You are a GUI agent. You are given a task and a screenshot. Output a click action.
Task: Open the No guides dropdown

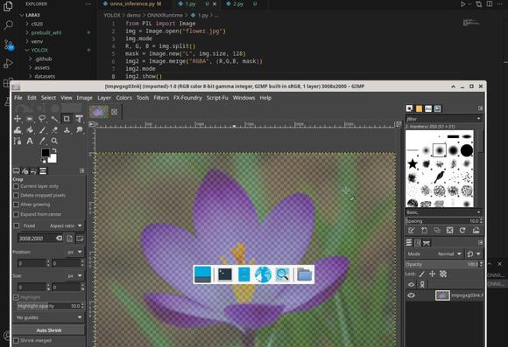(x=49, y=317)
